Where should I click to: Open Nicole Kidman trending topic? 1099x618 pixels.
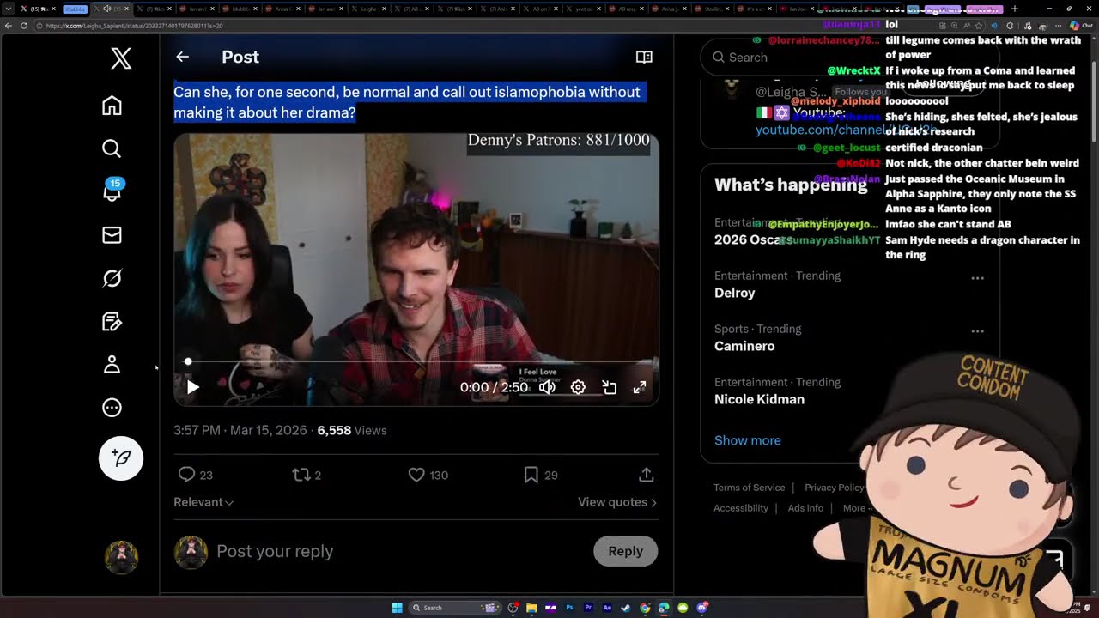pos(759,399)
